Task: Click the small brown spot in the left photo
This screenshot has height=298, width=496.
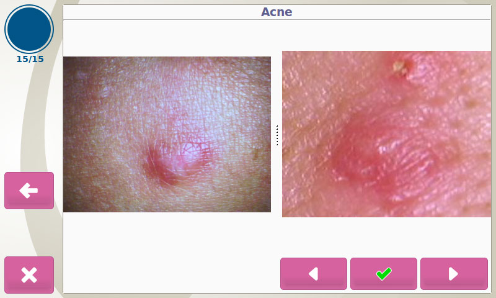Action: click(257, 153)
